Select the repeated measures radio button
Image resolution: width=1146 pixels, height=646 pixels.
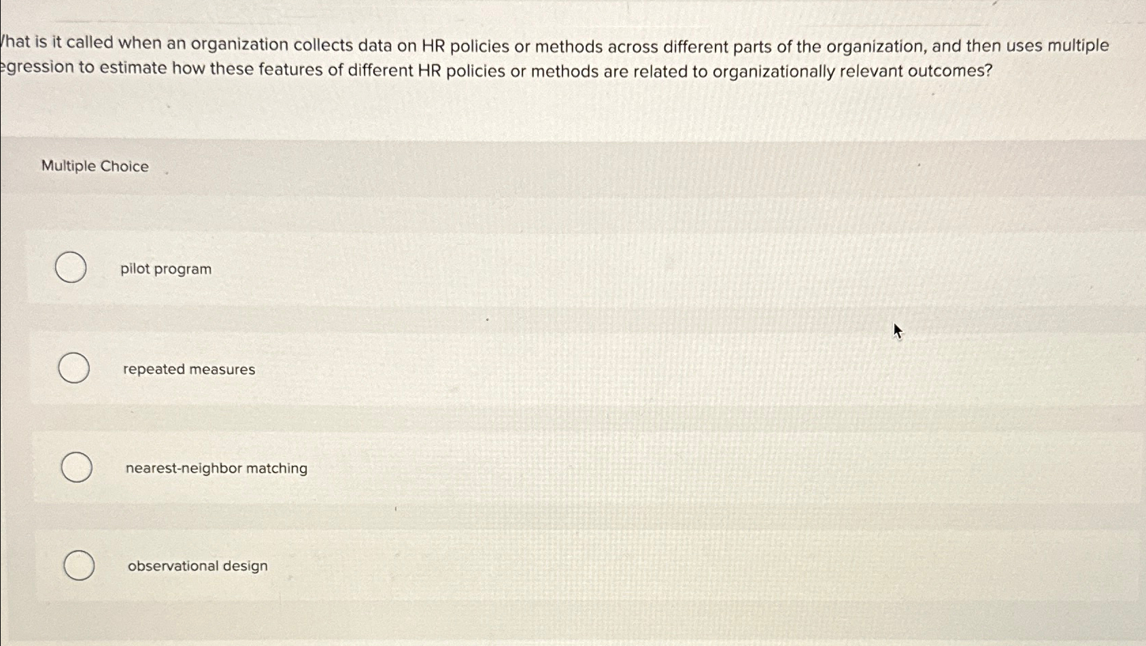tap(75, 369)
